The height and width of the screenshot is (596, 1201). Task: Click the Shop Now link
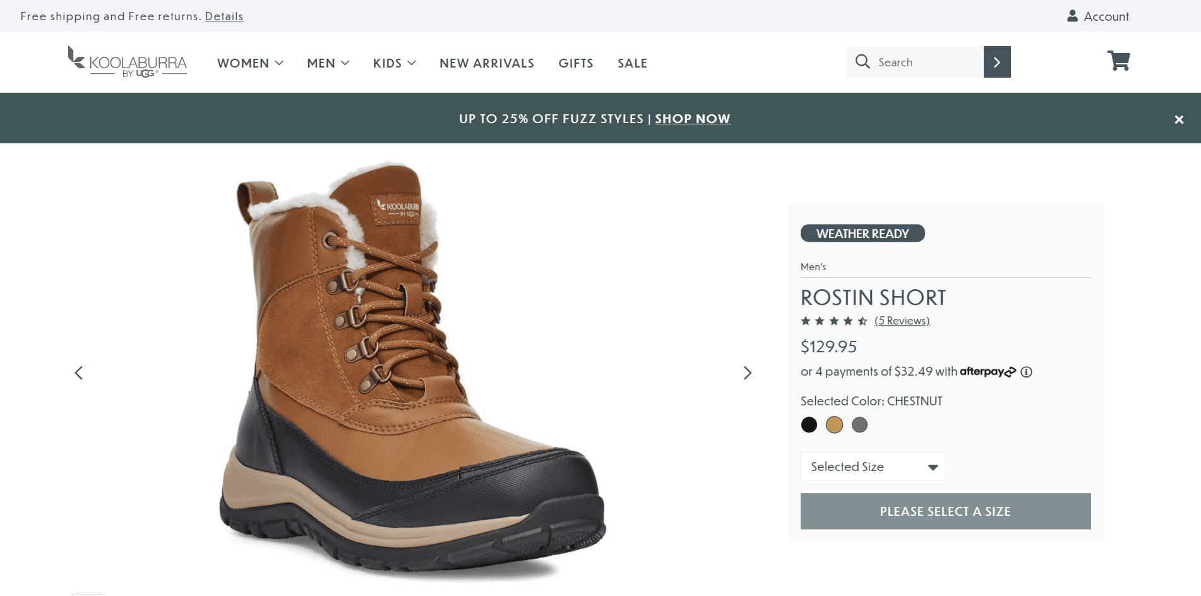pos(693,119)
